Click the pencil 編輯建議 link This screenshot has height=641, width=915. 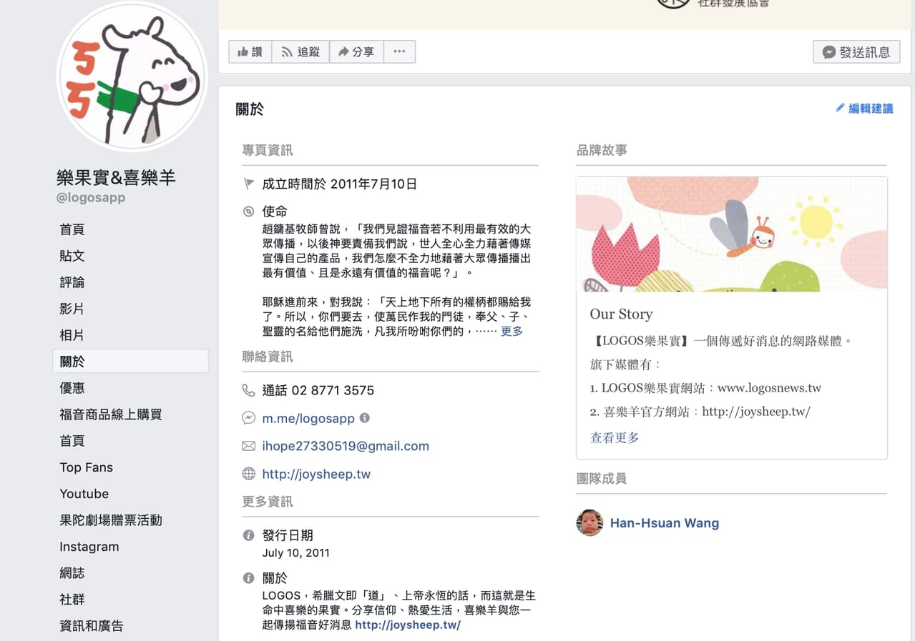pos(865,109)
